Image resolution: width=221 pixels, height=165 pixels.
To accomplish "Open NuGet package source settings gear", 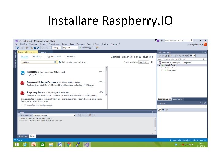I will pyautogui.click(x=152, y=62).
